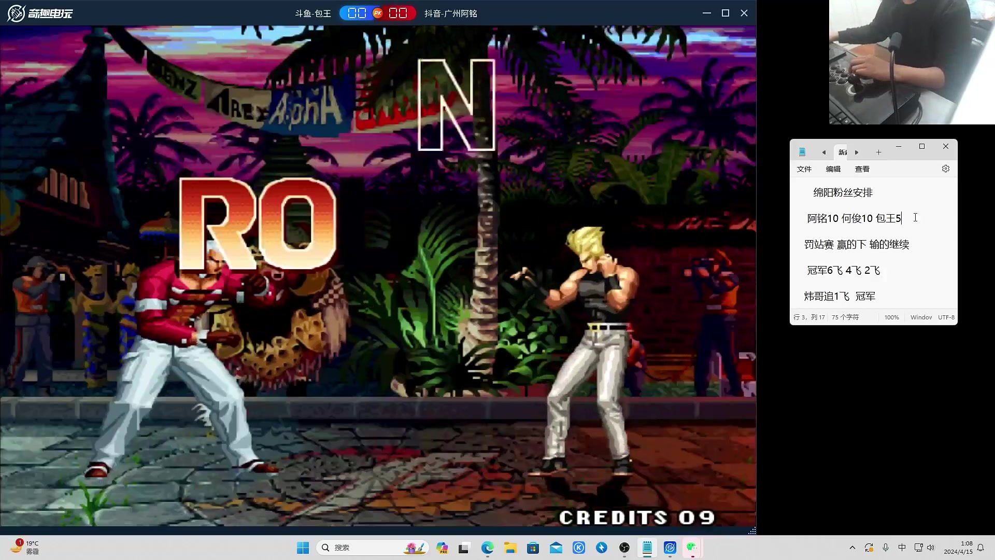Add a new tab in Notepad
Image resolution: width=995 pixels, height=560 pixels.
(x=878, y=152)
